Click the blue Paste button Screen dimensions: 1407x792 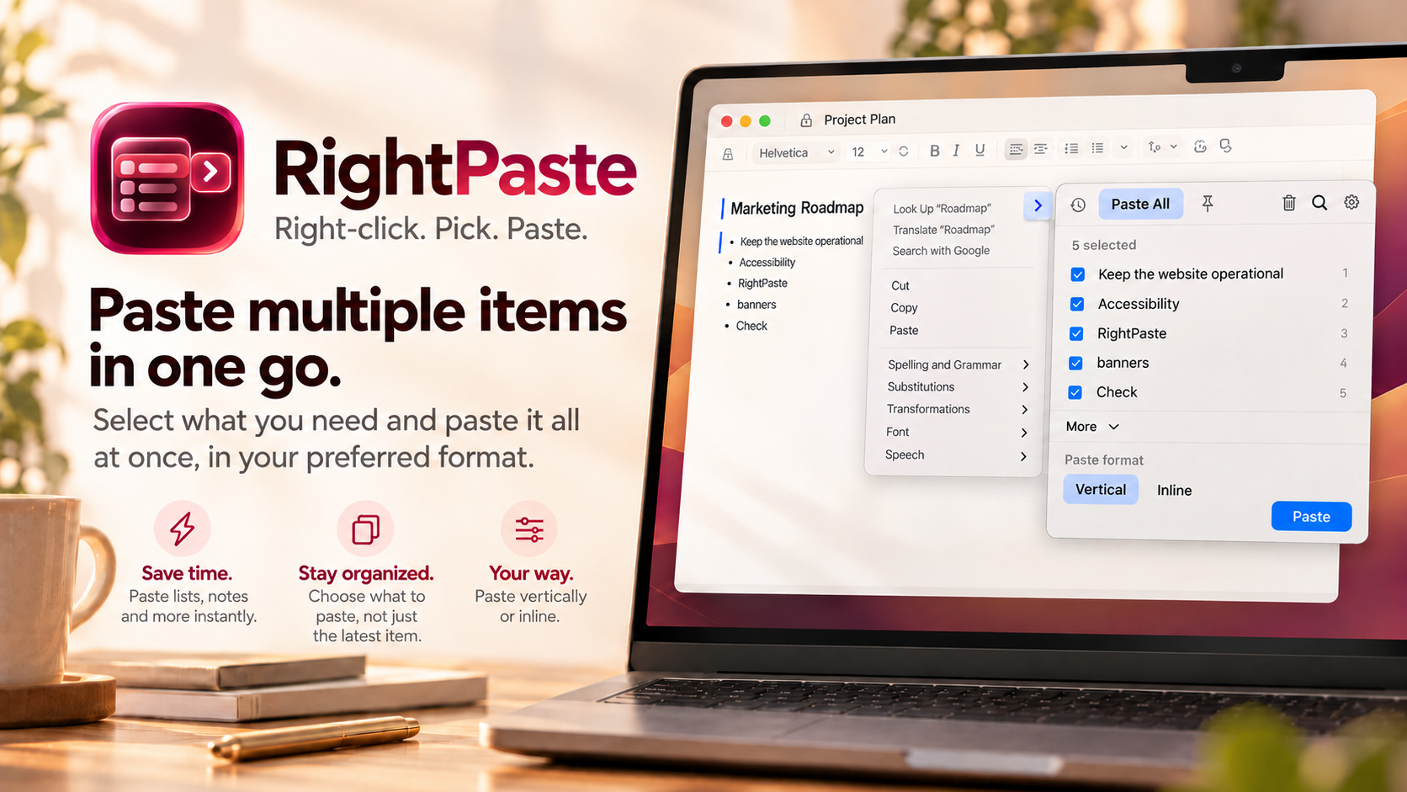tap(1311, 517)
